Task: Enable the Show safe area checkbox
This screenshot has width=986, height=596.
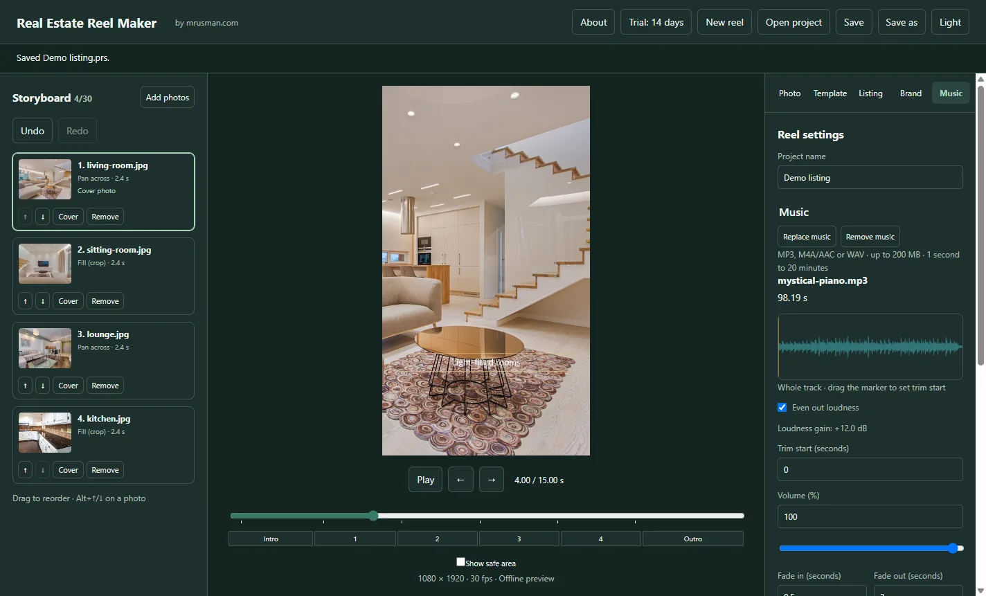Action: pyautogui.click(x=460, y=562)
